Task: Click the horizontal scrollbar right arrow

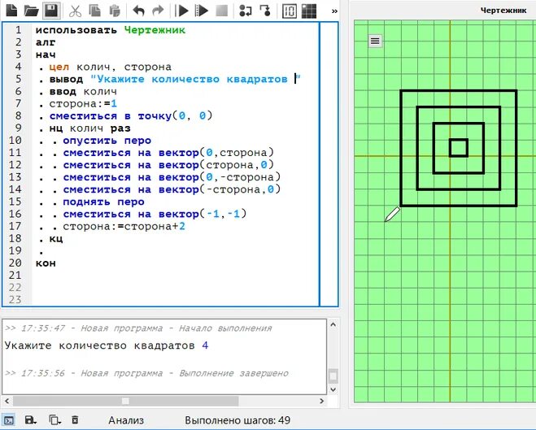Action: click(321, 401)
